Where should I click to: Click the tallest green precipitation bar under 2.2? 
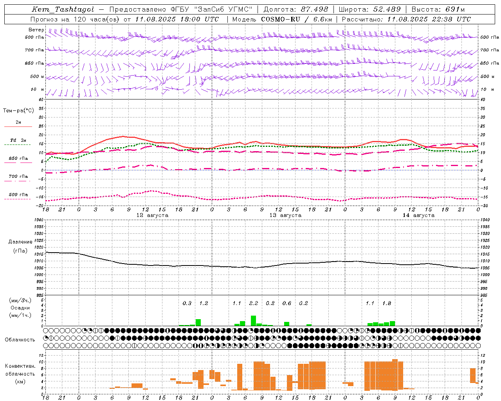click(x=254, y=321)
